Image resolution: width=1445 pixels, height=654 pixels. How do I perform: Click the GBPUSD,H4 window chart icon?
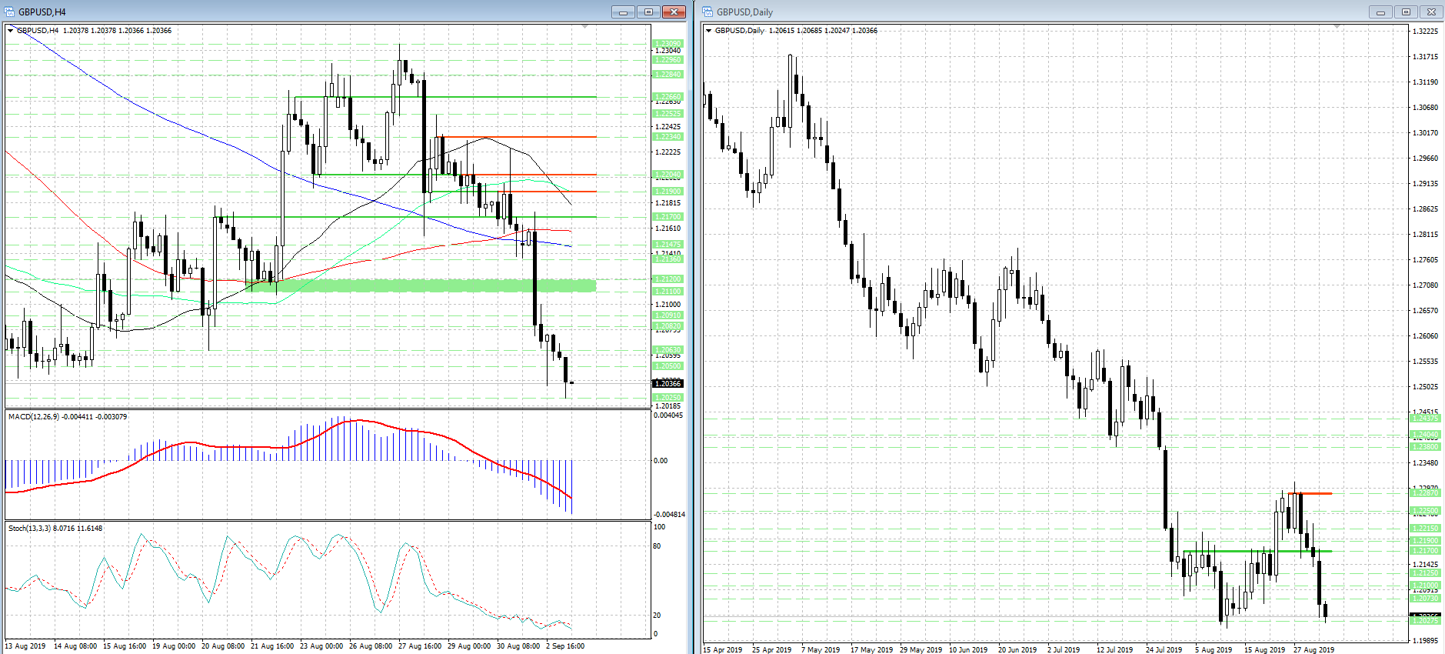coord(9,12)
